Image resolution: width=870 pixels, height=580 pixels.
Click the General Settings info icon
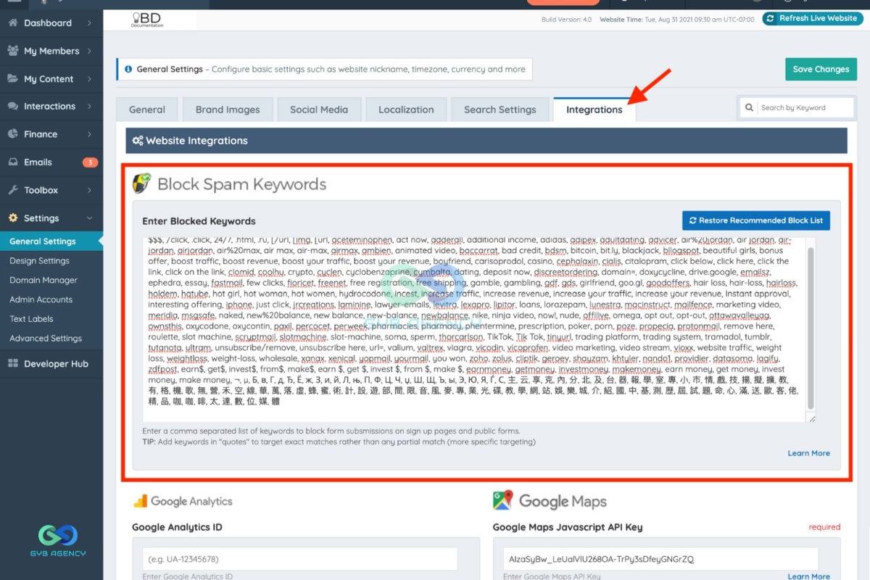(x=128, y=70)
